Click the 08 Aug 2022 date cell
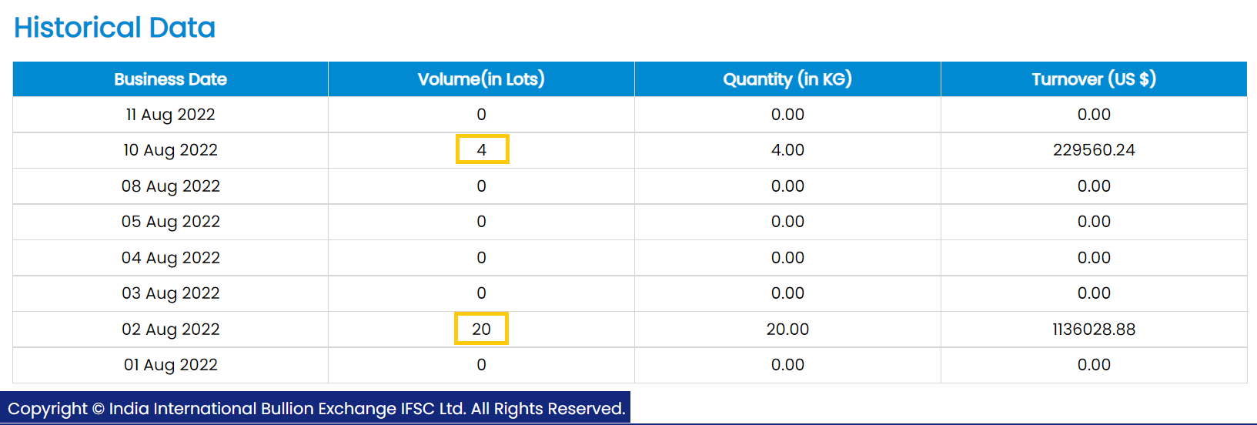Viewport: 1257px width, 425px height. tap(170, 186)
